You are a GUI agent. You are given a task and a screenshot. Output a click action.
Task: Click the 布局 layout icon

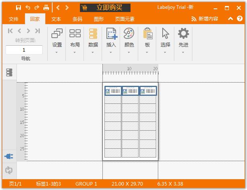click(x=75, y=34)
